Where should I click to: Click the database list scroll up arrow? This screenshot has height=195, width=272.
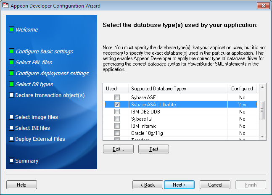tap(262, 87)
